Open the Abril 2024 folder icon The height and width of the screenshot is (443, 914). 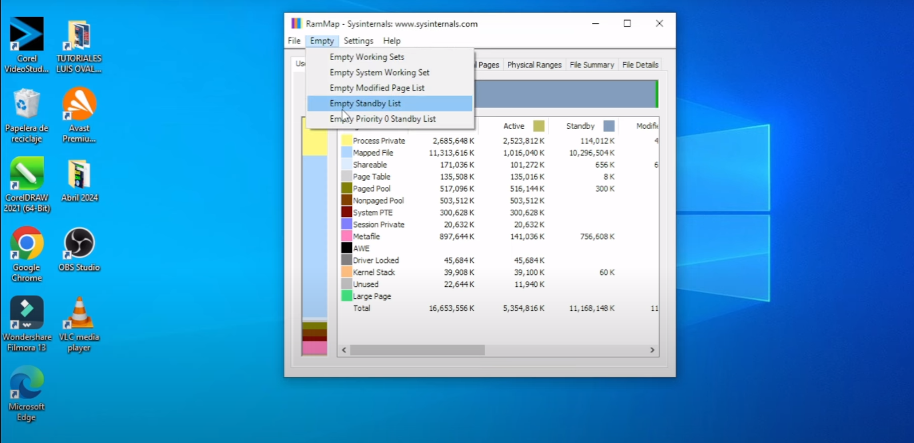(79, 180)
